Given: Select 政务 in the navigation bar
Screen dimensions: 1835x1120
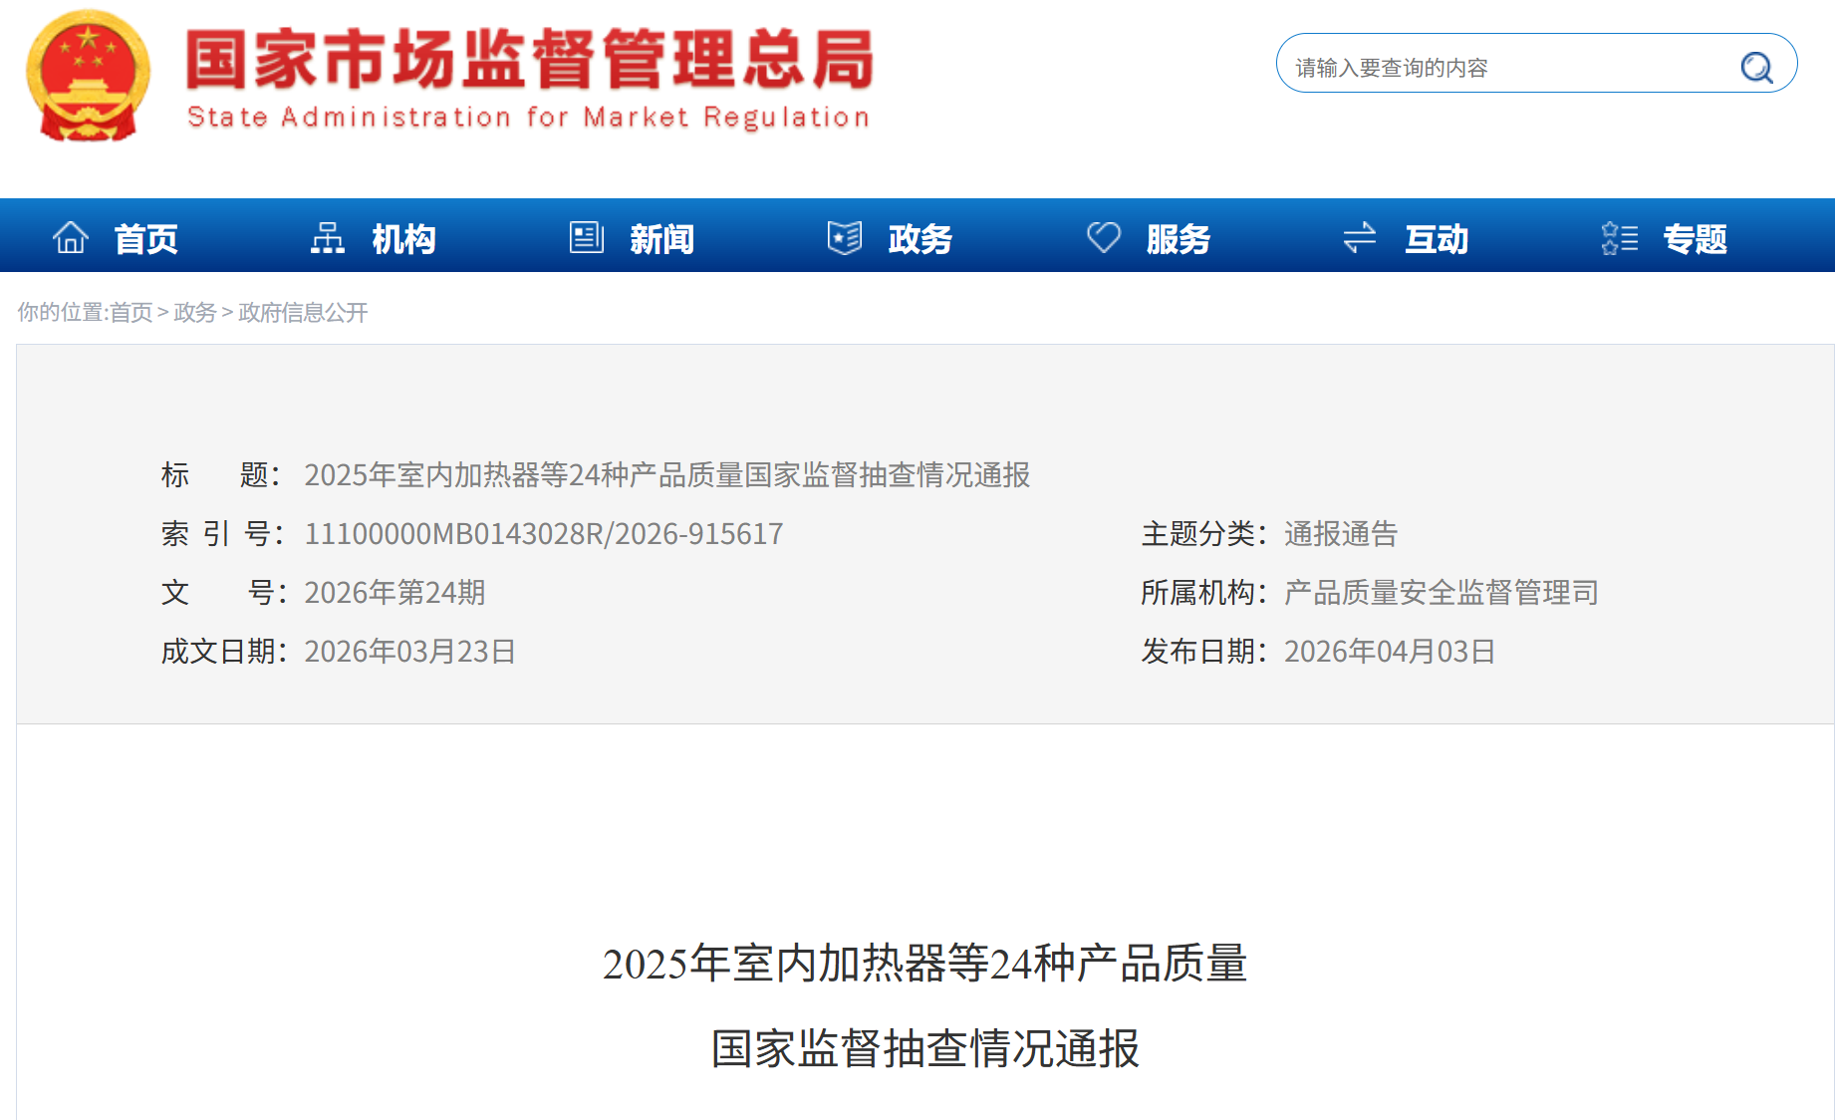Looking at the screenshot, I should (919, 239).
